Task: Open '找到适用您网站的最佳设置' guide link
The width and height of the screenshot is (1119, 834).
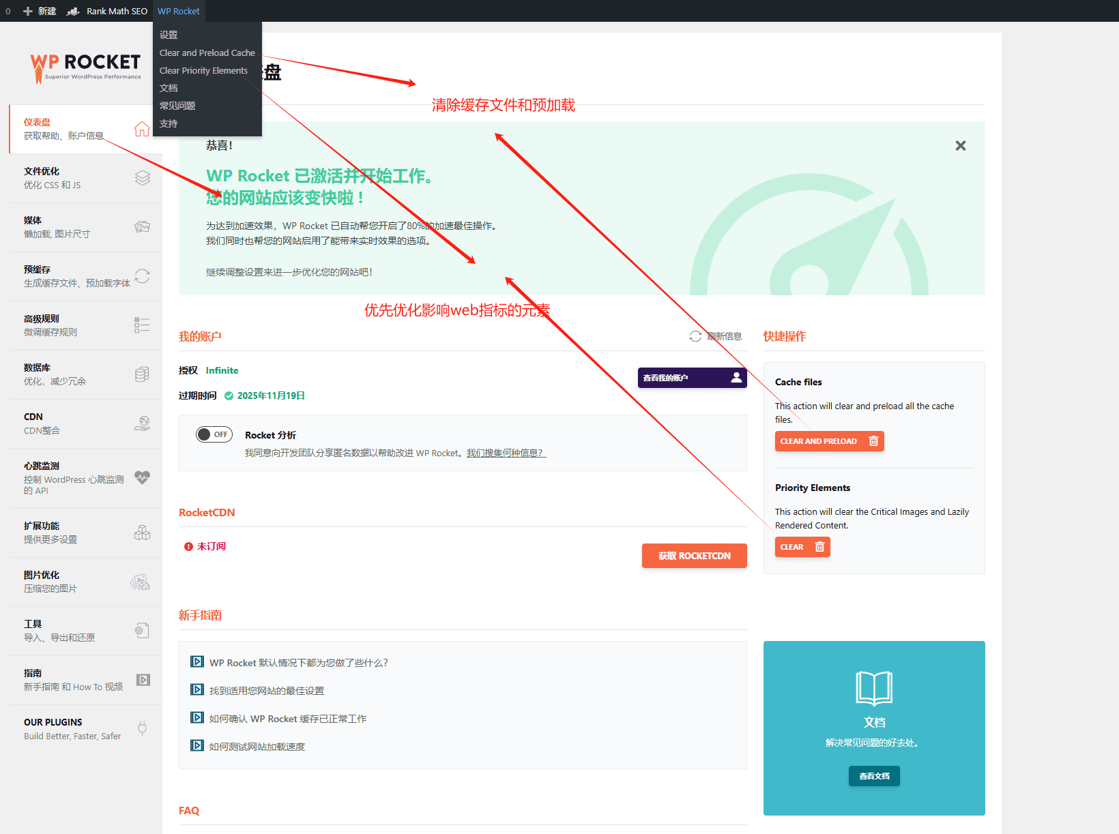Action: coord(267,691)
